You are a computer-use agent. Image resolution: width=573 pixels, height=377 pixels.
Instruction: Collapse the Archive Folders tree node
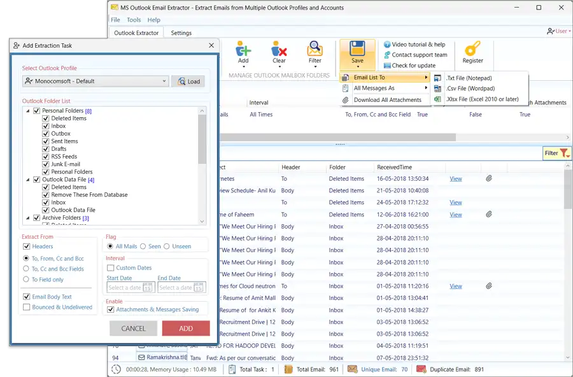28,218
